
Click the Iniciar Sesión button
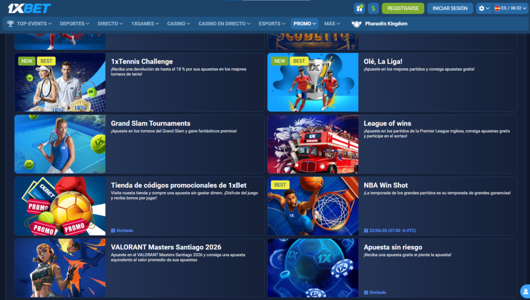449,8
